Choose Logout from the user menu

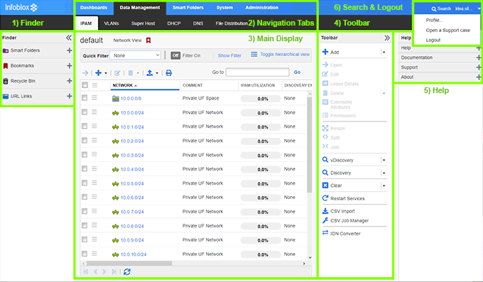point(433,40)
